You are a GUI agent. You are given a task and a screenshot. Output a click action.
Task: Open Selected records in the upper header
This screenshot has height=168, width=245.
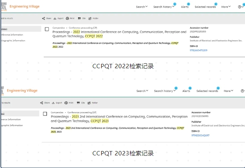tap(205, 7)
